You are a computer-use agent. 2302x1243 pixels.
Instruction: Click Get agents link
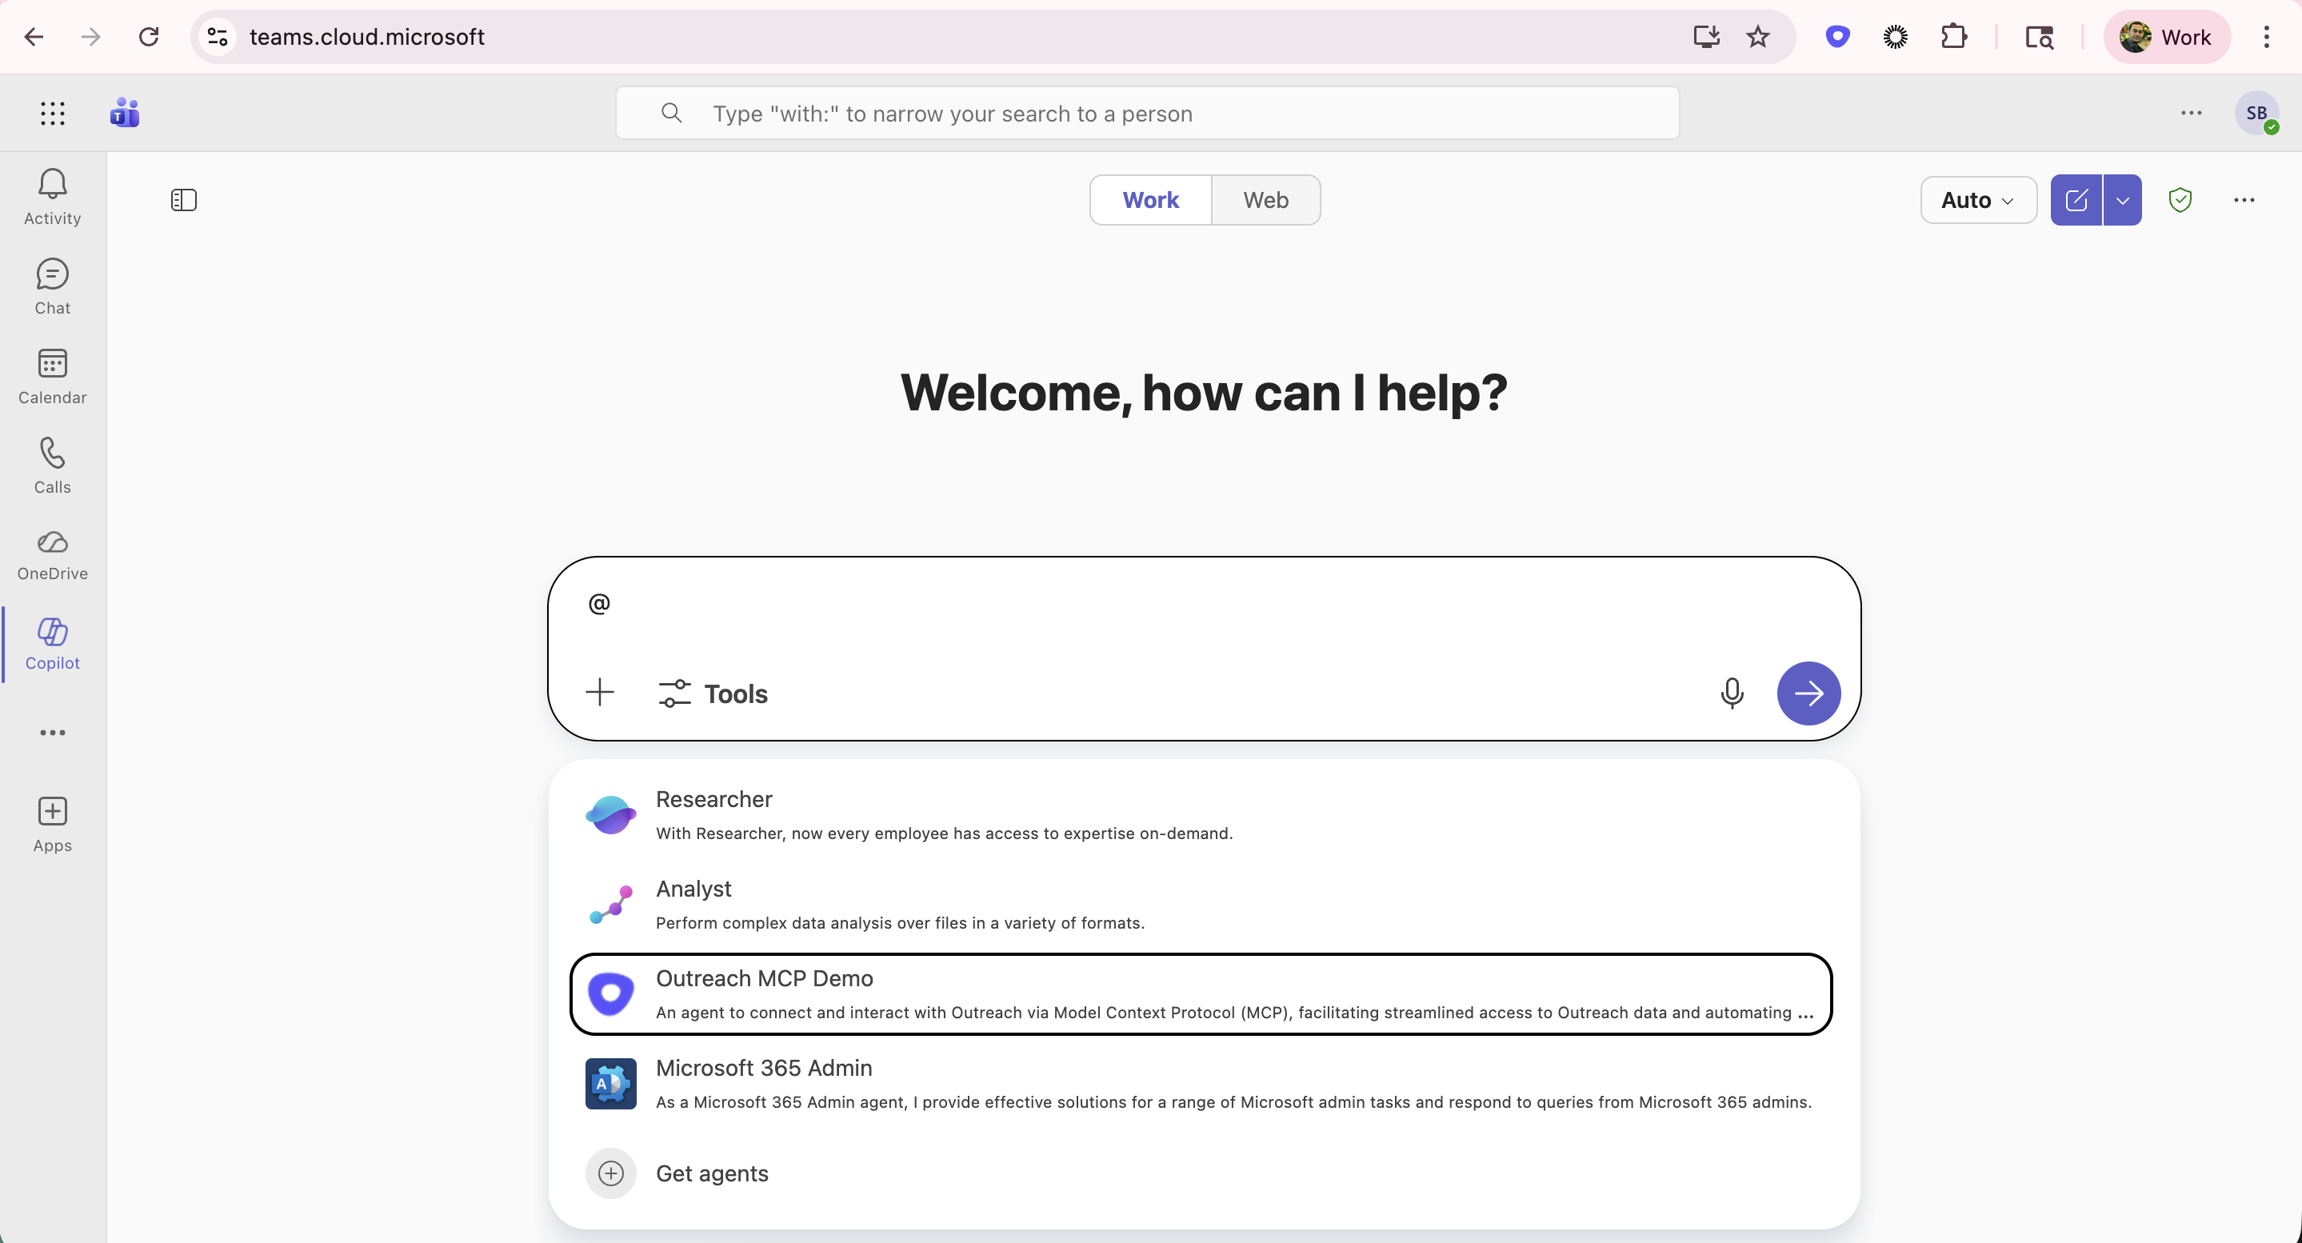[x=711, y=1173]
